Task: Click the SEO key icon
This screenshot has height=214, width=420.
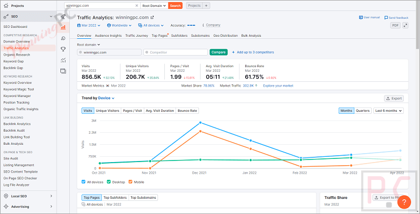Action: [x=6, y=17]
